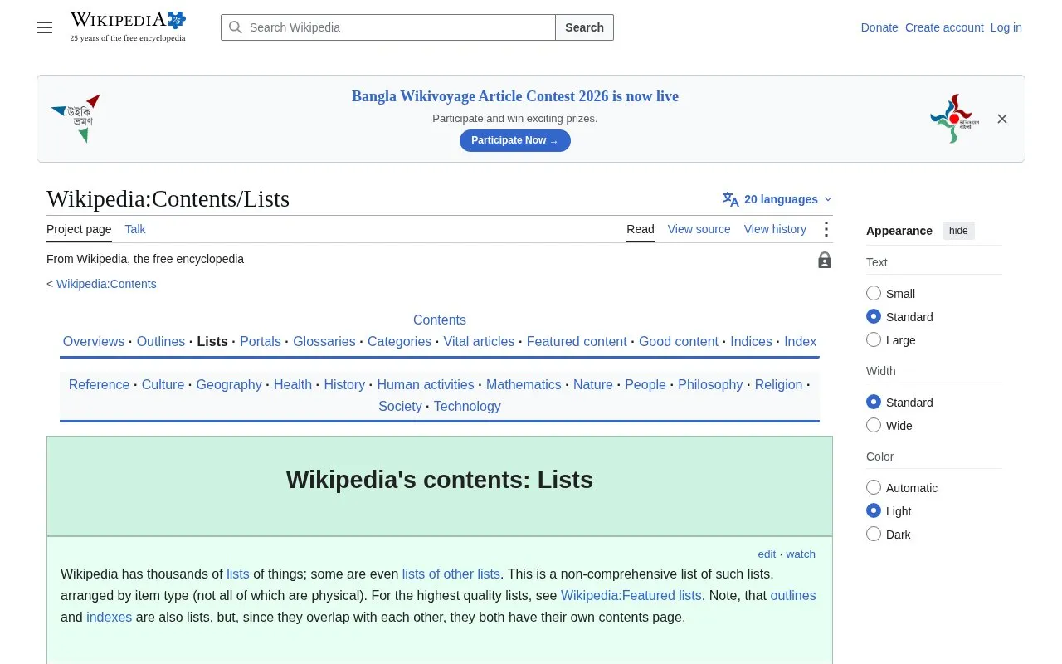Open the Portals contents link

pos(261,341)
